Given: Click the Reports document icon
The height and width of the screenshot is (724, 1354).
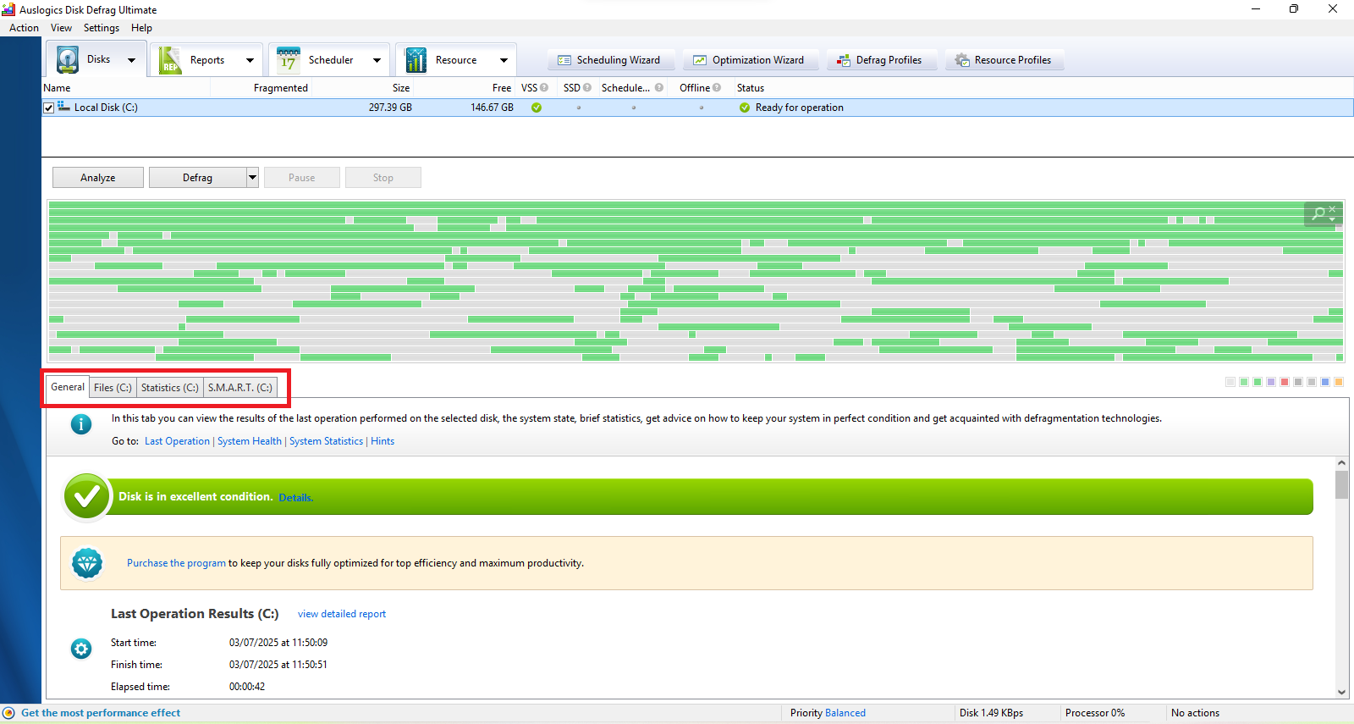Looking at the screenshot, I should tap(170, 60).
